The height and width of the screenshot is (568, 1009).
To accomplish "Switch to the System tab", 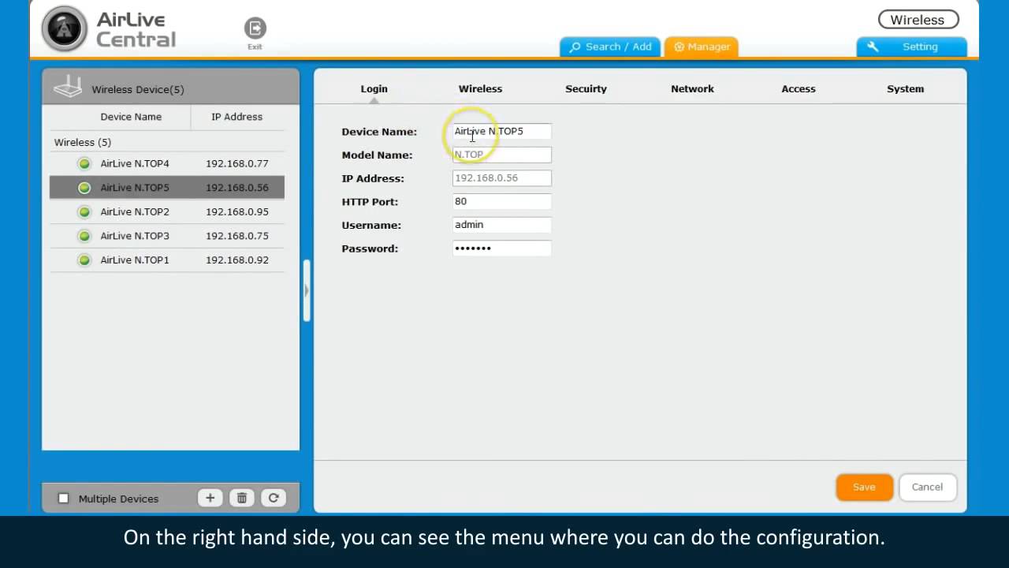I will (906, 89).
